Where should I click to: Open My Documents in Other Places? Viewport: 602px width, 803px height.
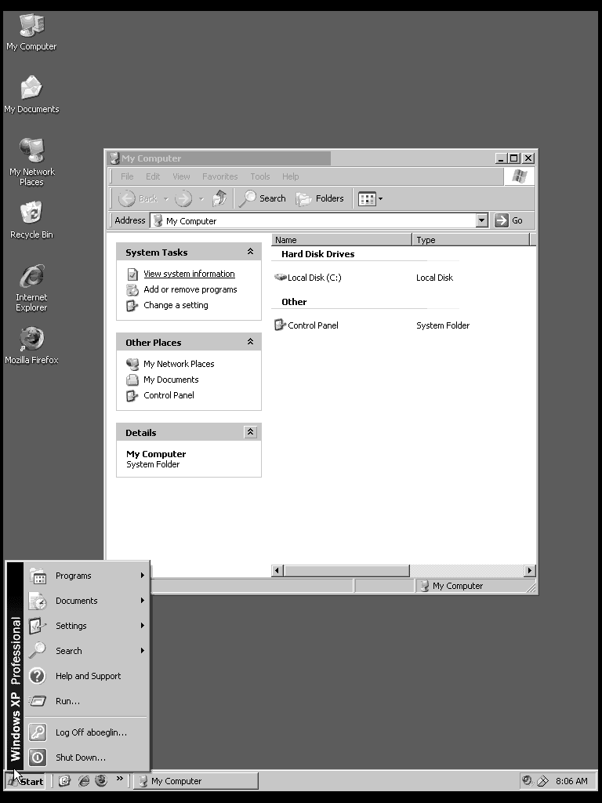(x=171, y=380)
